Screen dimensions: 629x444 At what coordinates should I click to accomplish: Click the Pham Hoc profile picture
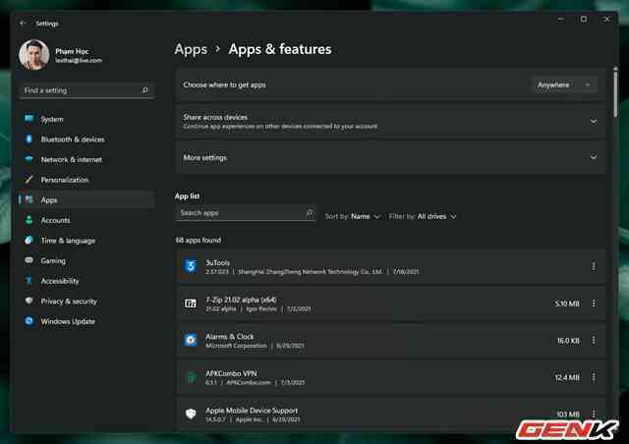(x=34, y=55)
